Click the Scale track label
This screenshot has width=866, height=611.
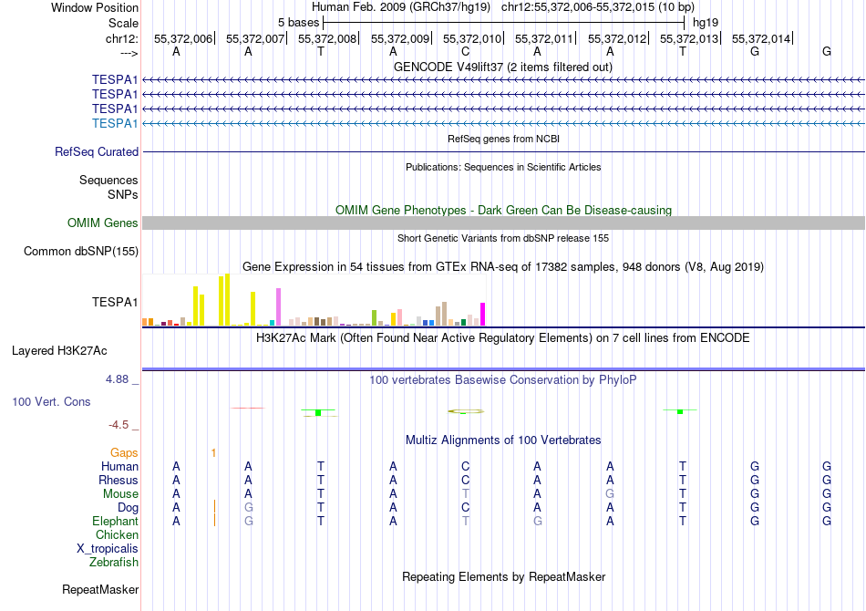pyautogui.click(x=123, y=23)
